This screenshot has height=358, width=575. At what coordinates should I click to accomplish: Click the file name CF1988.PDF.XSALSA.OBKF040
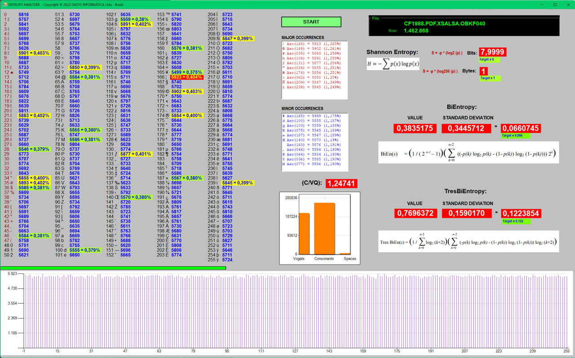[x=444, y=23]
